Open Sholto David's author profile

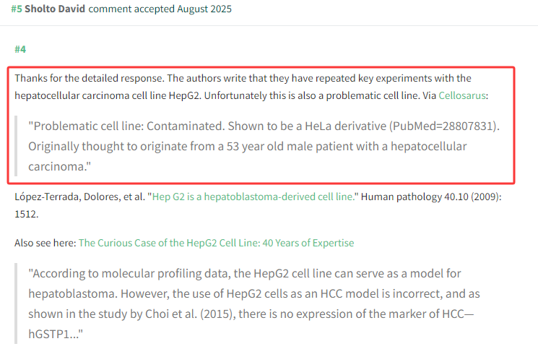pyautogui.click(x=55, y=9)
